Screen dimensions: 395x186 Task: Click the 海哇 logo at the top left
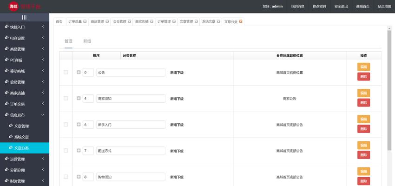[13, 7]
